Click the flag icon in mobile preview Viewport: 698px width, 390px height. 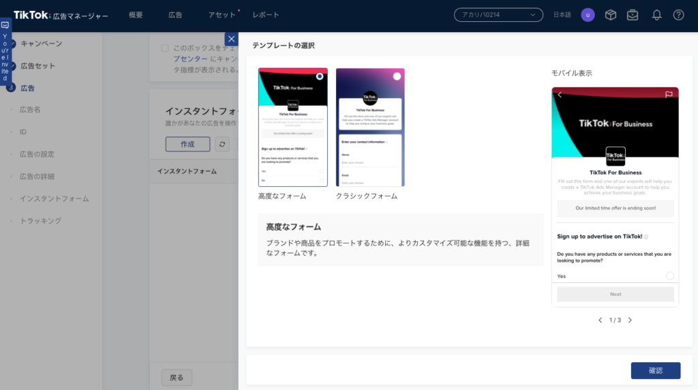point(669,95)
